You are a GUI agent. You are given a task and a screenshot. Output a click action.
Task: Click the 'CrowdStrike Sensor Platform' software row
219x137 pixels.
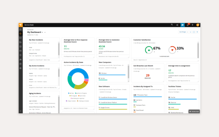tap(113, 103)
